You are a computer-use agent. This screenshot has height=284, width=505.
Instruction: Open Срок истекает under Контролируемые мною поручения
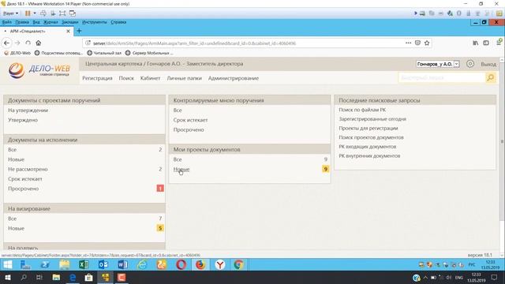(190, 120)
